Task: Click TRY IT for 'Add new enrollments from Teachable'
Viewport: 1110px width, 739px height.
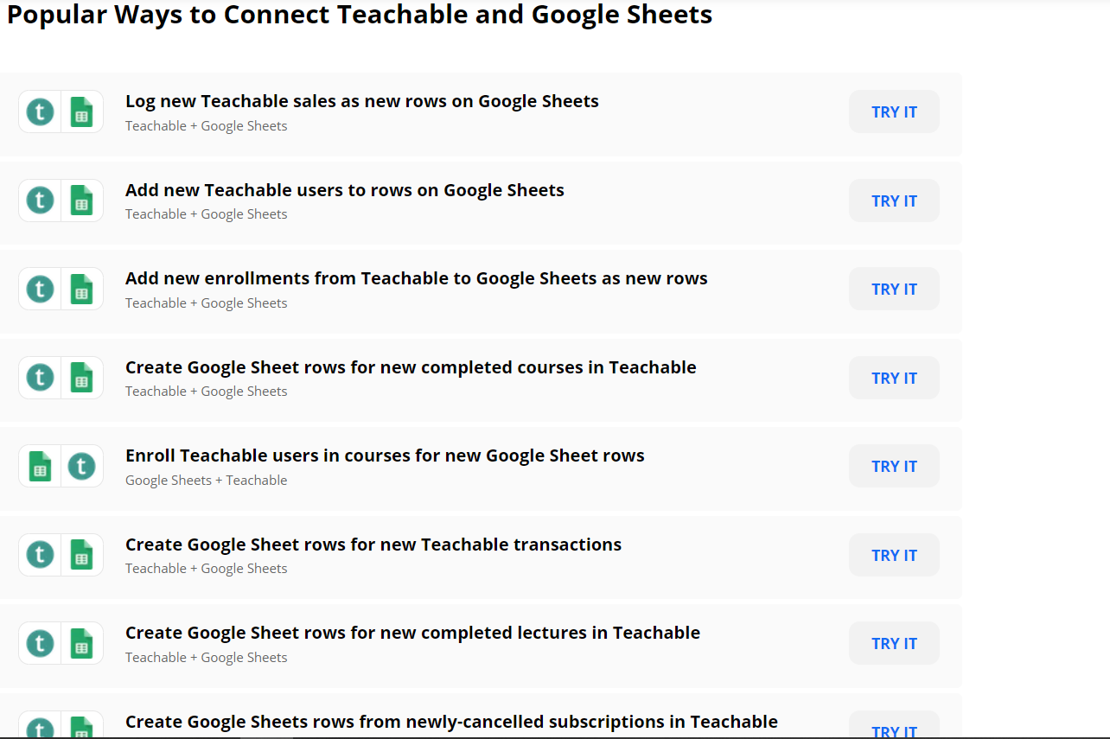Action: [894, 289]
